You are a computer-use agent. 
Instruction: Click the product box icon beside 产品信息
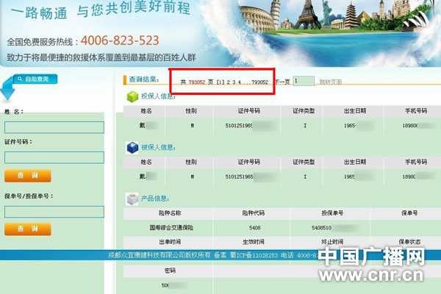tap(132, 199)
